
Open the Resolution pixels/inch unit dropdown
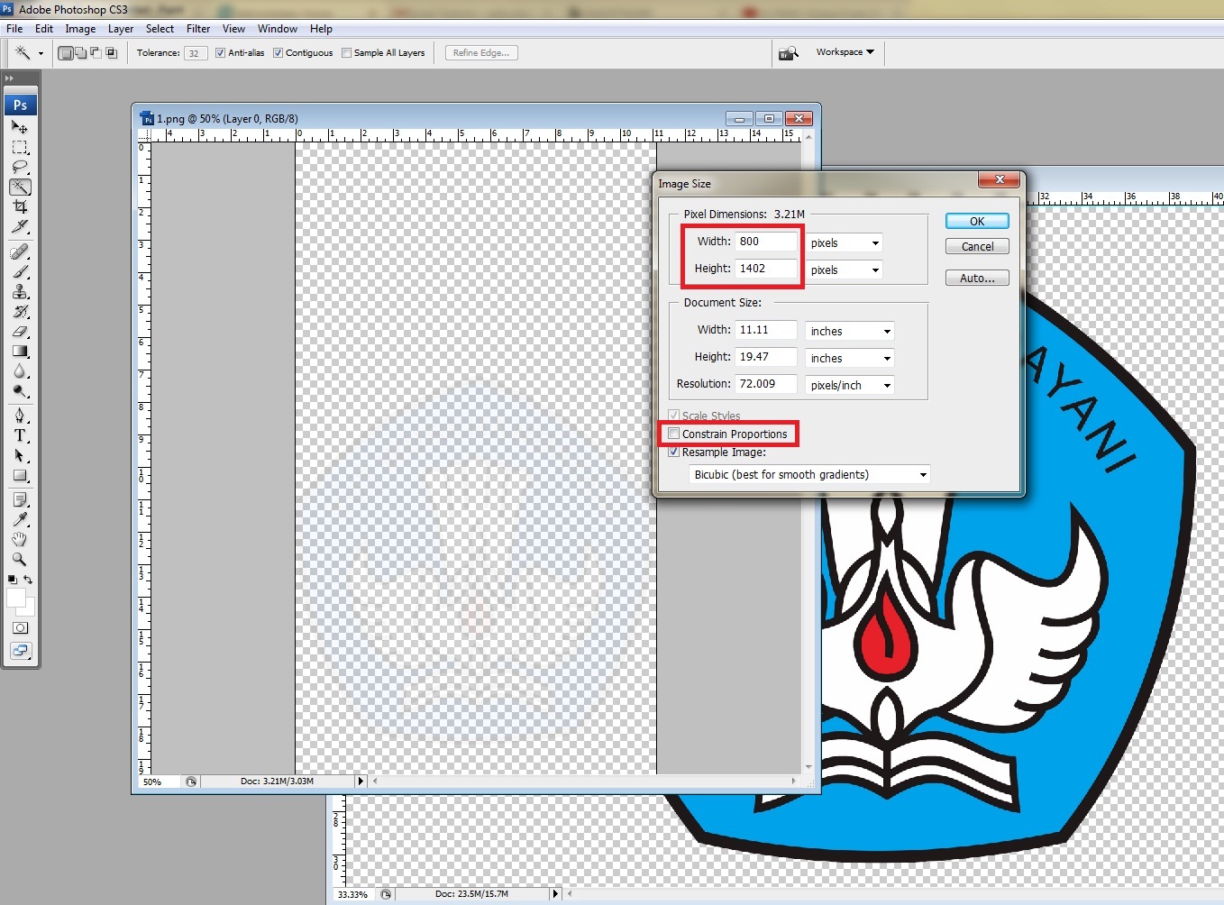point(850,386)
